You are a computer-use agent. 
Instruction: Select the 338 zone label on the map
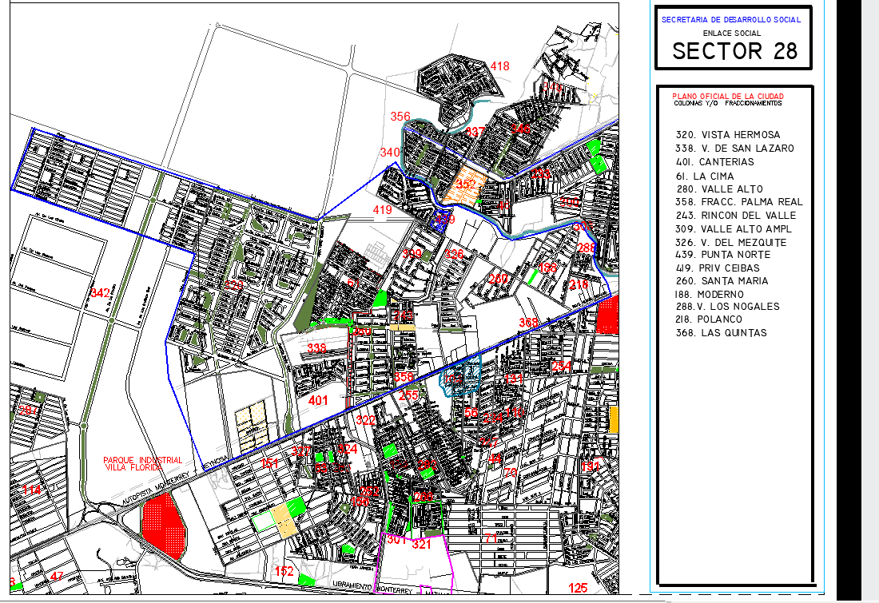click(x=316, y=348)
